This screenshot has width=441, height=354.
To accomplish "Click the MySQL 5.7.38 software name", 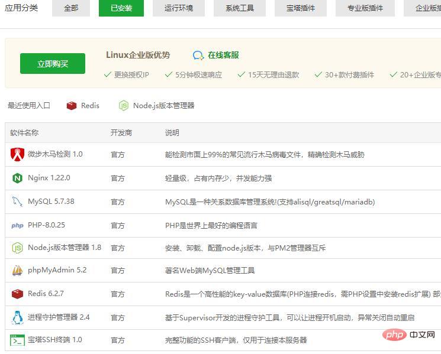I will [51, 202].
